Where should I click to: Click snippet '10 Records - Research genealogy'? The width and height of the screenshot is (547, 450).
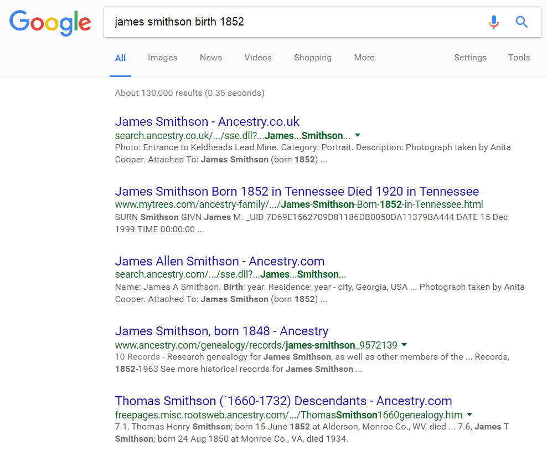pos(312,363)
